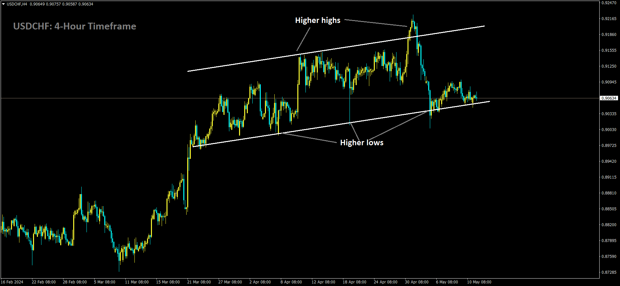Pick the 0.92470 price scale label
620x286 pixels.
tap(609, 3)
